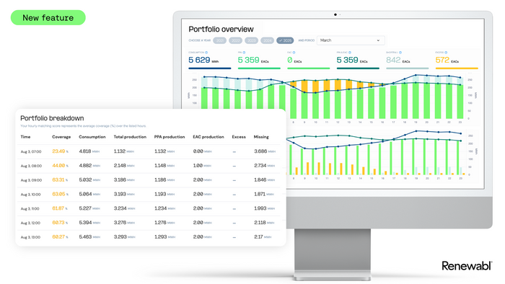This screenshot has width=505, height=284.
Task: Click the 1.234 MWh PPA production cell
Action: pos(164,208)
